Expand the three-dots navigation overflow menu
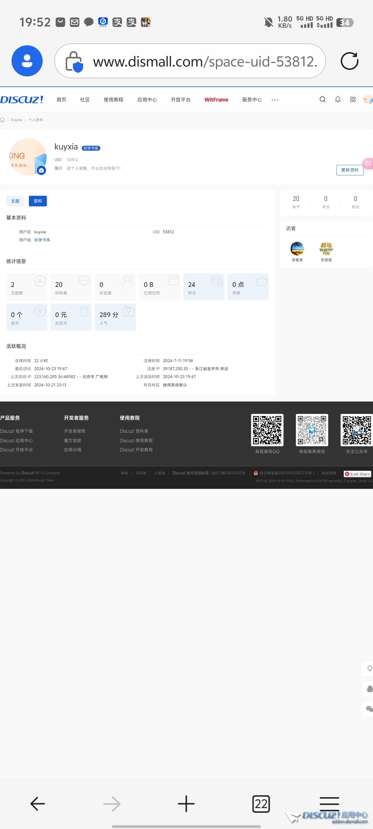 (x=275, y=100)
